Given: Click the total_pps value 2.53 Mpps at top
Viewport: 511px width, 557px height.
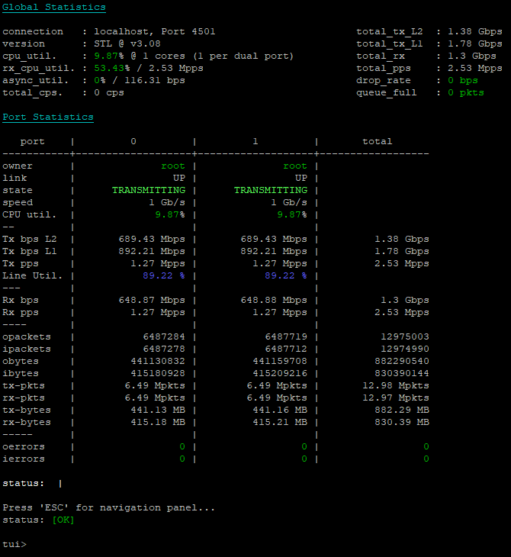Looking at the screenshot, I should 475,68.
